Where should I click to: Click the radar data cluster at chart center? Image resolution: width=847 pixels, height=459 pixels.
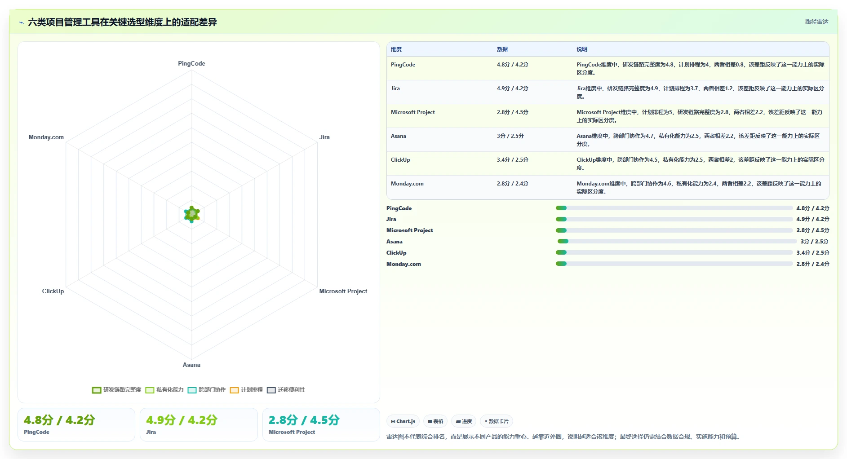(192, 214)
